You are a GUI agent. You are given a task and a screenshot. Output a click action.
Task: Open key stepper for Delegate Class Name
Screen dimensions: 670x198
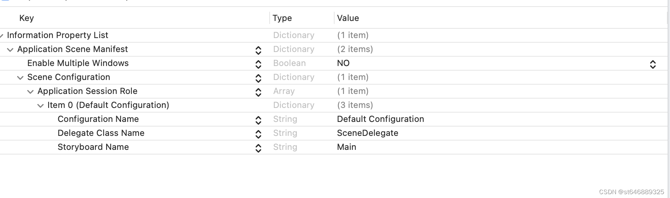click(258, 134)
